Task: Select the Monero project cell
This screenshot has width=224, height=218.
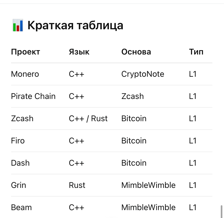Action: click(x=25, y=74)
